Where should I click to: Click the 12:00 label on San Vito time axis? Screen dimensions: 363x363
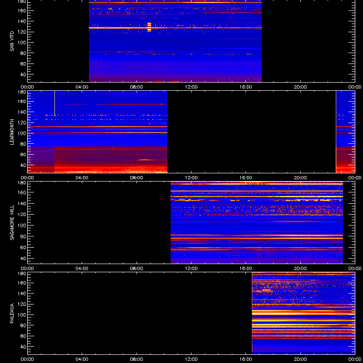point(191,87)
